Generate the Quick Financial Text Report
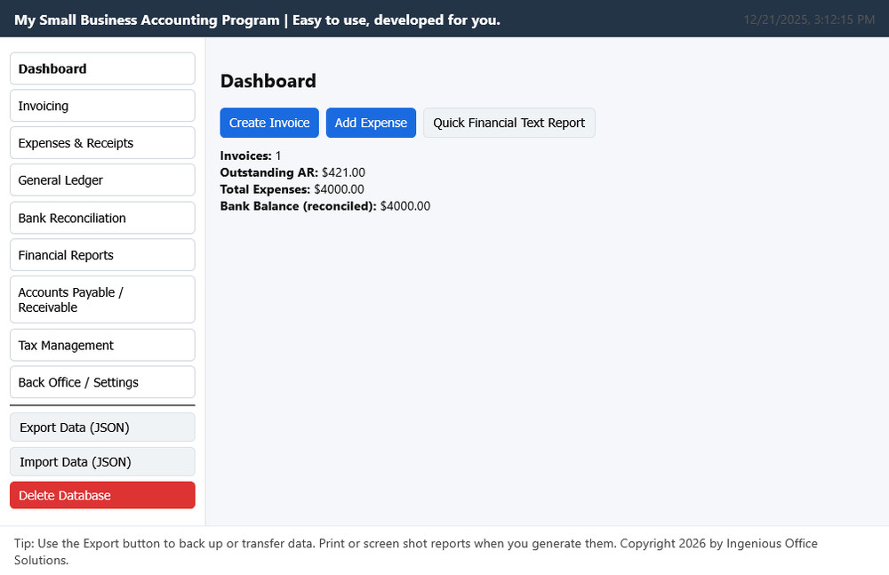889x575 pixels. click(x=509, y=123)
